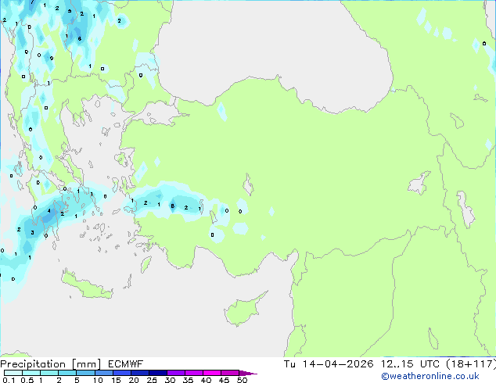Pick the 30–35 mm purple legend swatch
496x383 pixels.
point(175,373)
